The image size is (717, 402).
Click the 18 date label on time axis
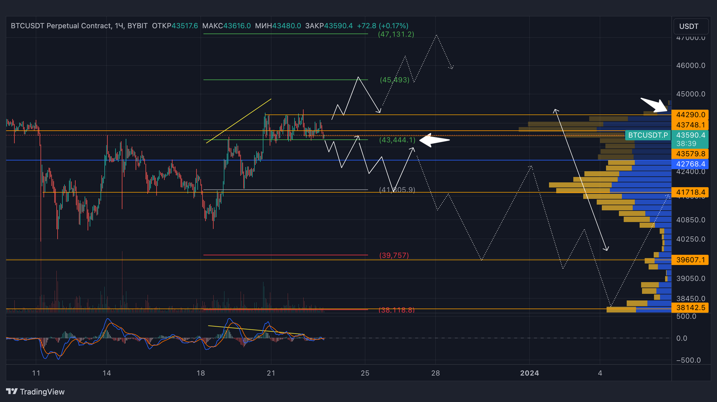pos(201,373)
